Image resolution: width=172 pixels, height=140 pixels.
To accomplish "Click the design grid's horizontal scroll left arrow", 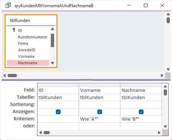I will 41,133.
